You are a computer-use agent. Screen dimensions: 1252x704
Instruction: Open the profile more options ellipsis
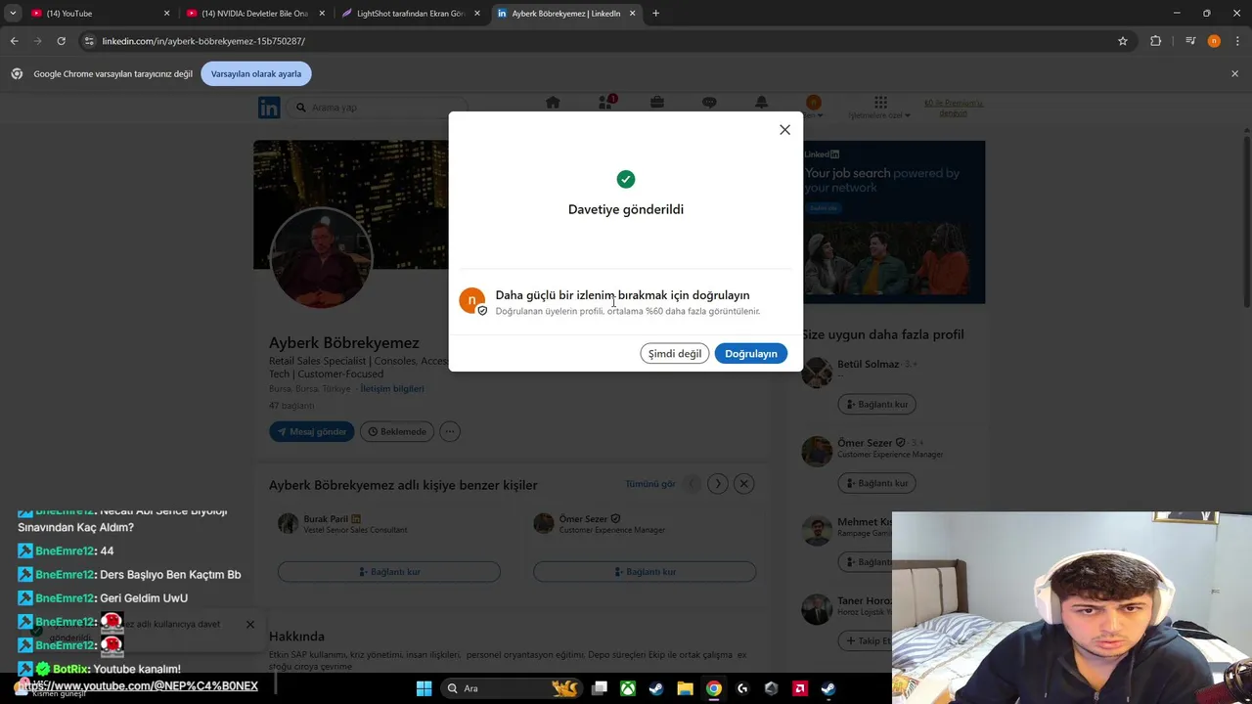click(449, 431)
